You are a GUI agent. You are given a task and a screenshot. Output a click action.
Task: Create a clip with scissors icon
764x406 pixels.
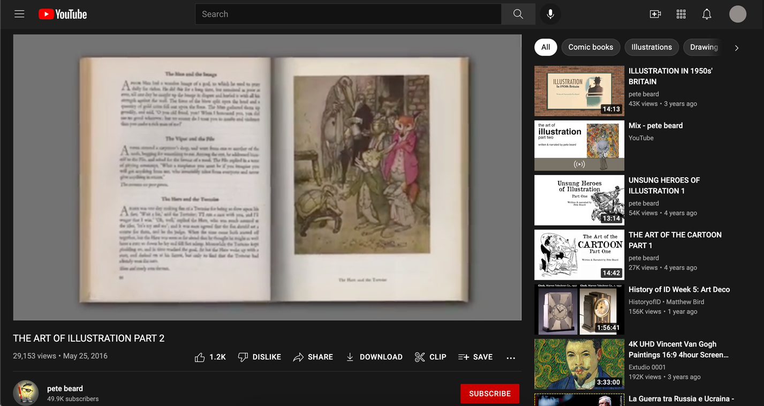pyautogui.click(x=430, y=357)
